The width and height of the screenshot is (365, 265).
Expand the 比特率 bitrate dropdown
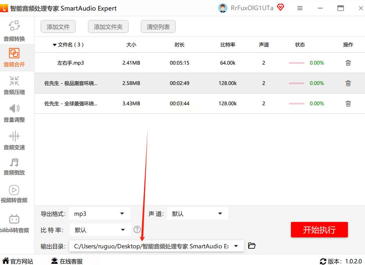click(x=100, y=230)
